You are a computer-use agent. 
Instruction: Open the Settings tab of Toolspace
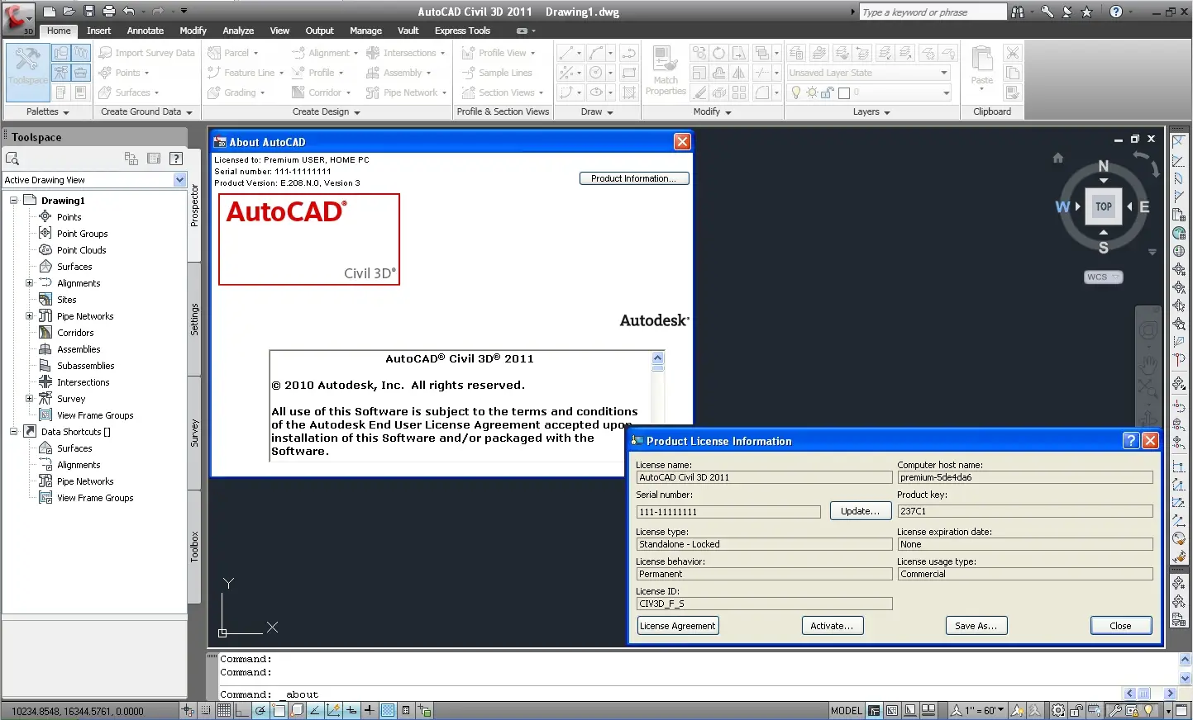[194, 320]
